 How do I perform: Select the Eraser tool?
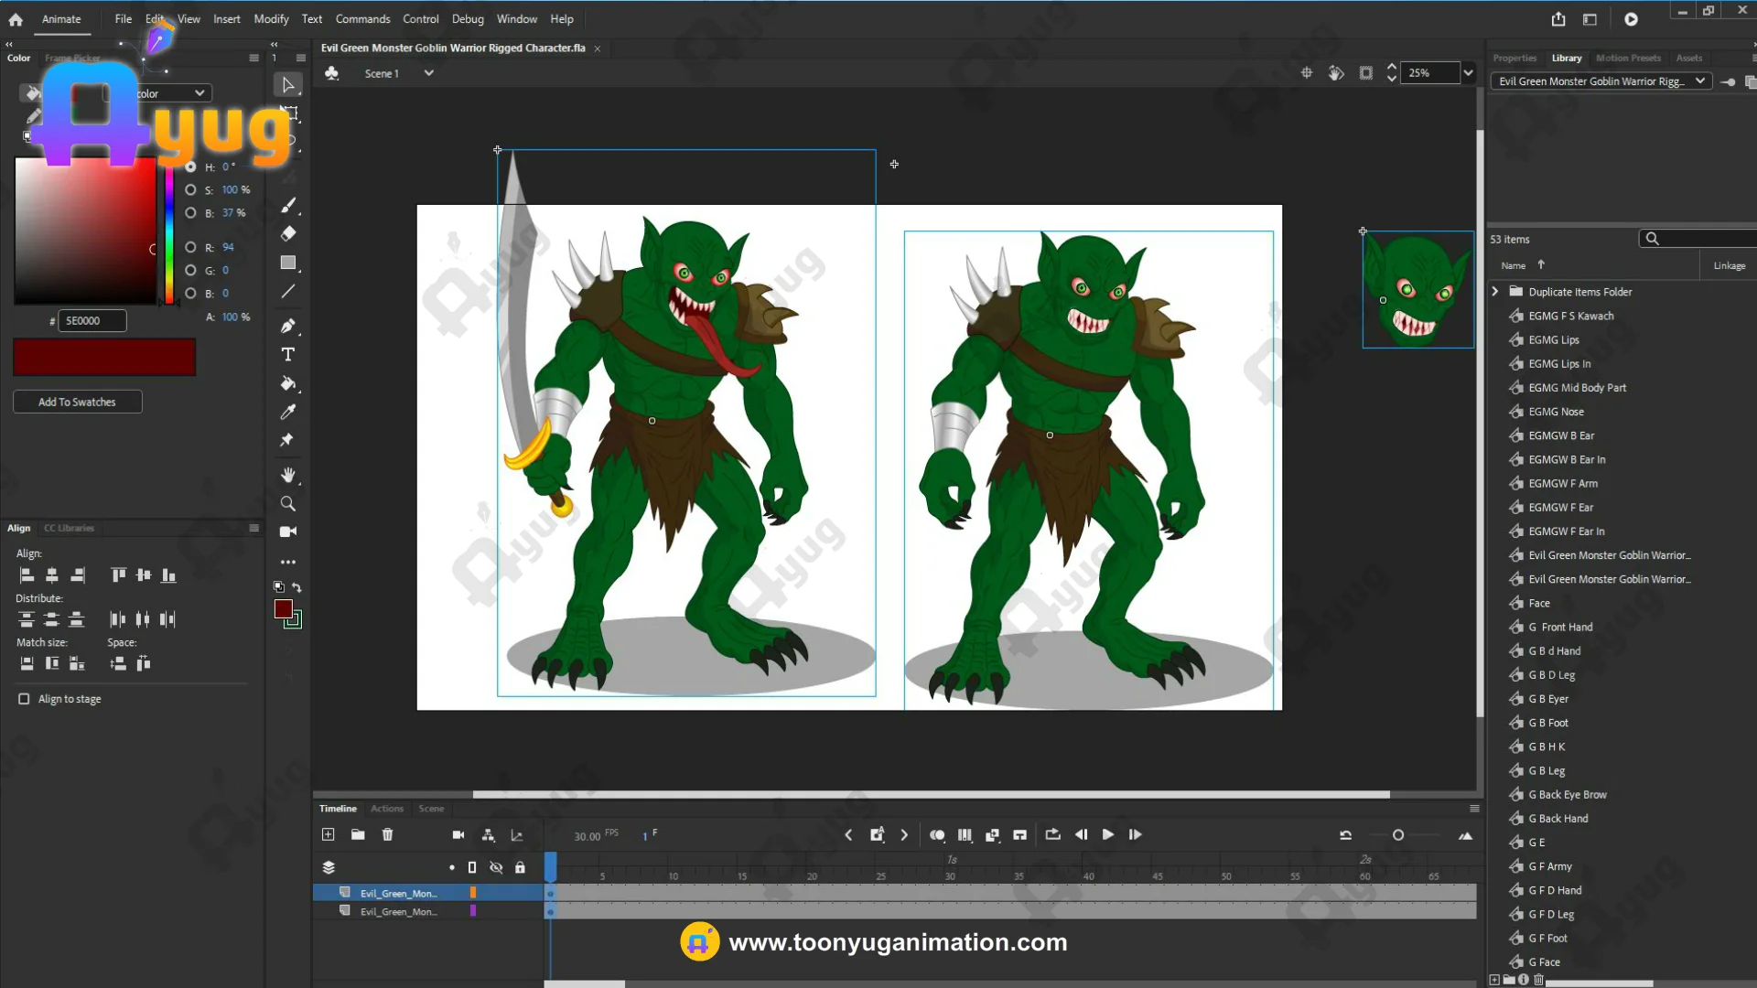pyautogui.click(x=288, y=234)
